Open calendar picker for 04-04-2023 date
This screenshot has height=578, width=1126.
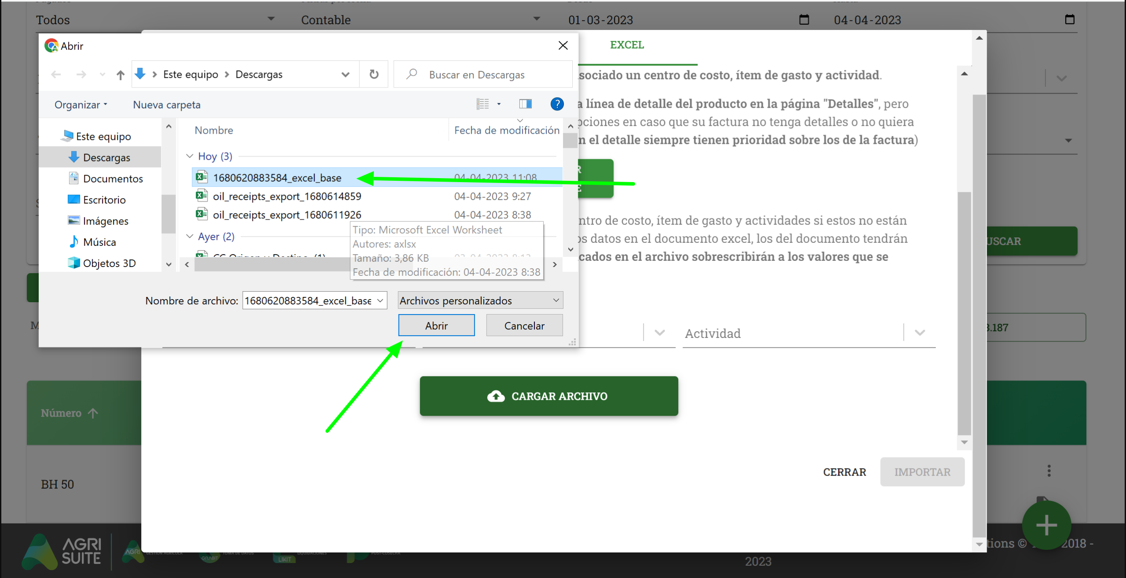(x=1069, y=19)
